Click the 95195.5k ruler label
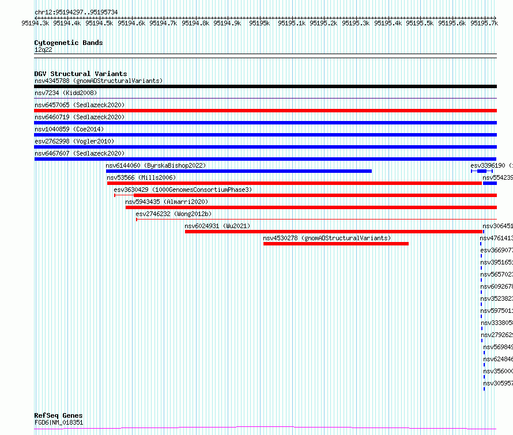The image size is (513, 435). click(x=420, y=23)
